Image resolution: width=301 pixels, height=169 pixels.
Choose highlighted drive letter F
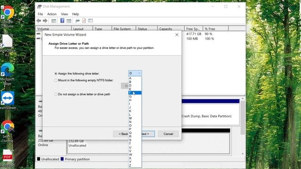coord(135,93)
